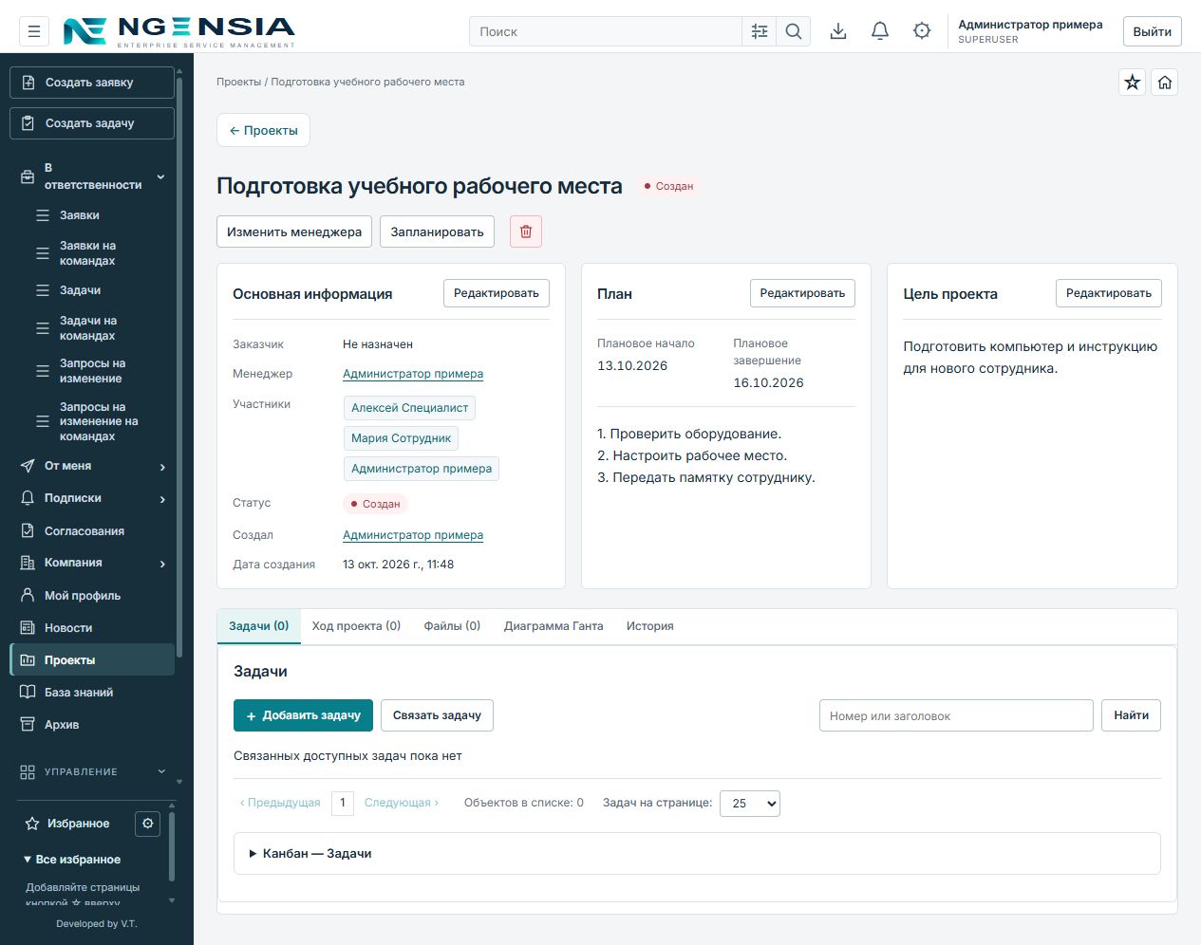1201x945 pixels.
Task: Open manager link Администратор примера
Action: click(x=413, y=374)
